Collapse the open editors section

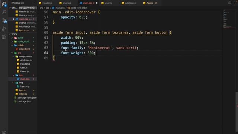(x=10, y=8)
